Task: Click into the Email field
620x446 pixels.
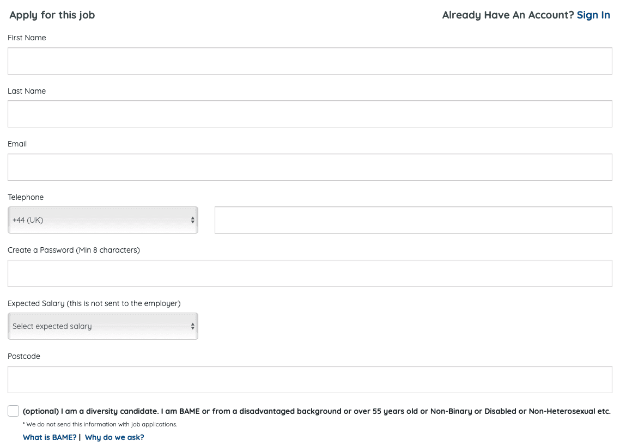Action: 310,167
